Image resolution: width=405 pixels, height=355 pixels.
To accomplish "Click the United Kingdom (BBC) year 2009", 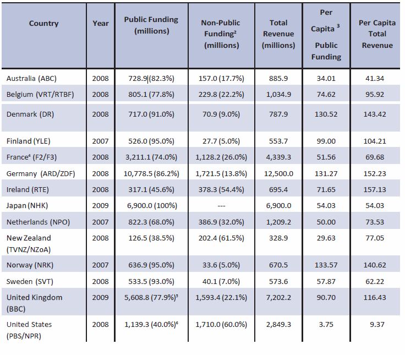I will point(101,297).
